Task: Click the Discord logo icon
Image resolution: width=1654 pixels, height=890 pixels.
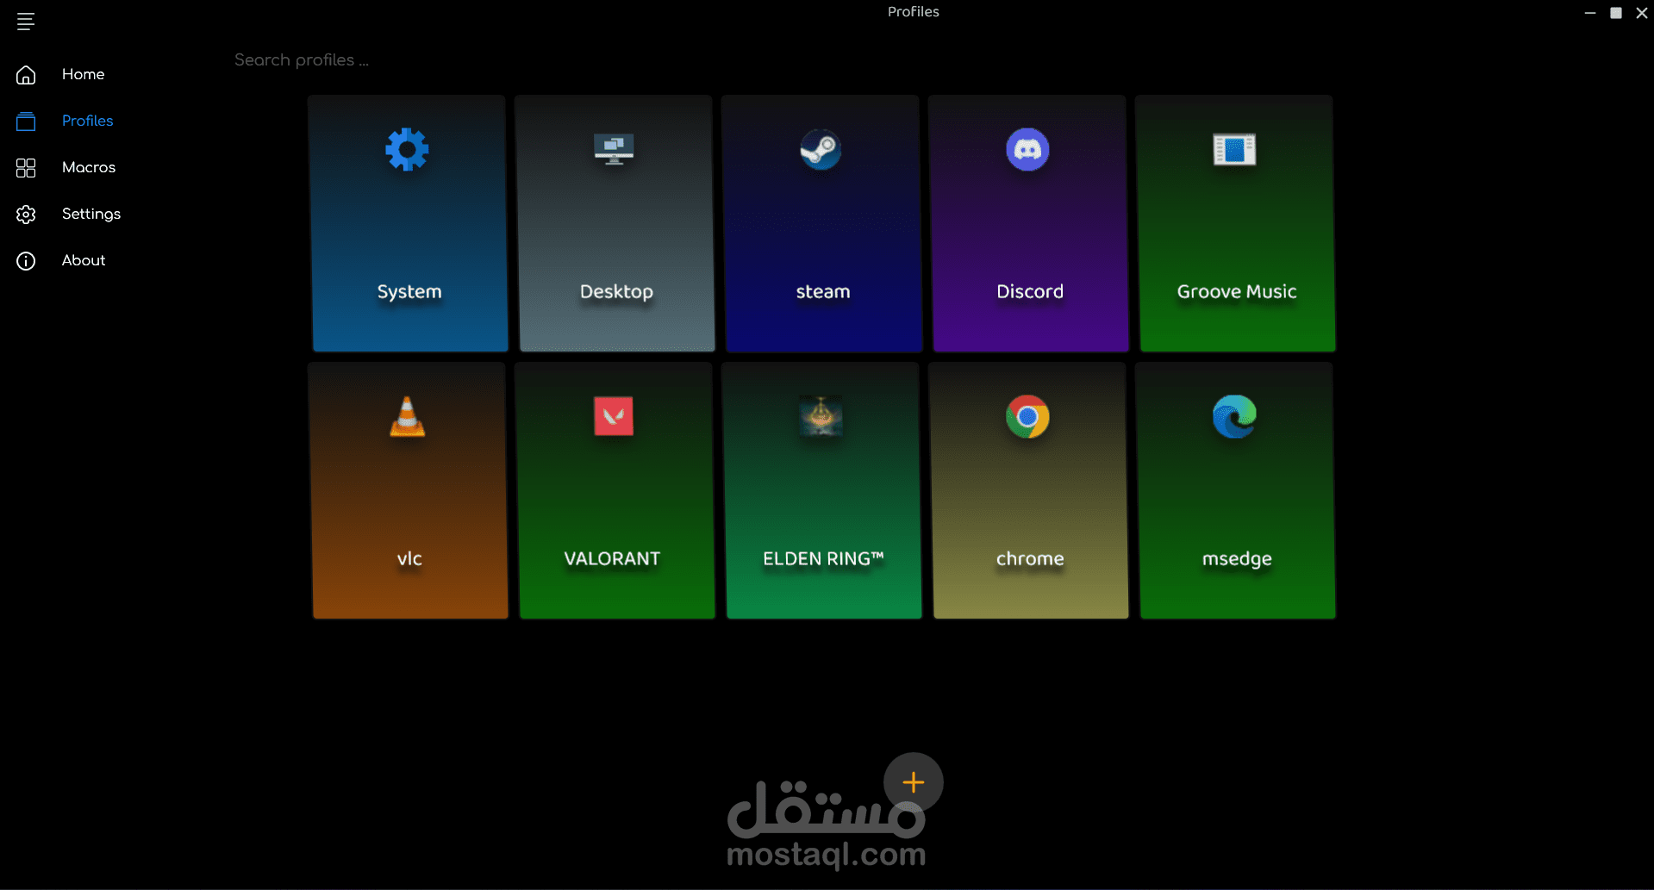Action: coord(1027,150)
